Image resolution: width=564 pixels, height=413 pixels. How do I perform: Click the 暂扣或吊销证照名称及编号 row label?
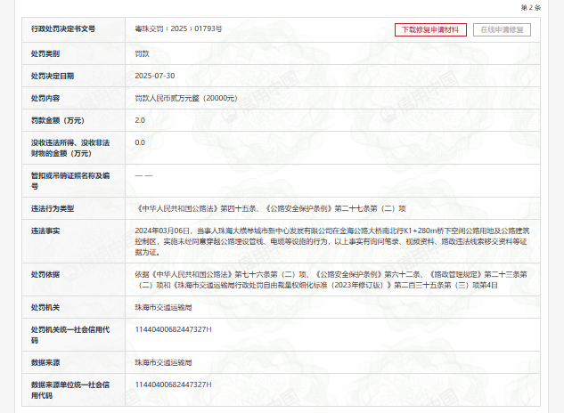pyautogui.click(x=69, y=181)
